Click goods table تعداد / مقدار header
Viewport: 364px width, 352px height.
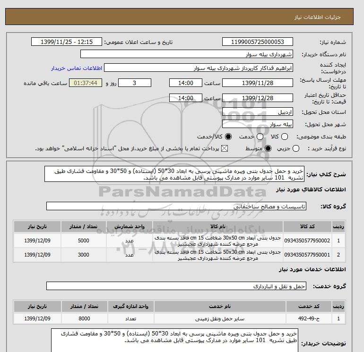click(x=83, y=226)
